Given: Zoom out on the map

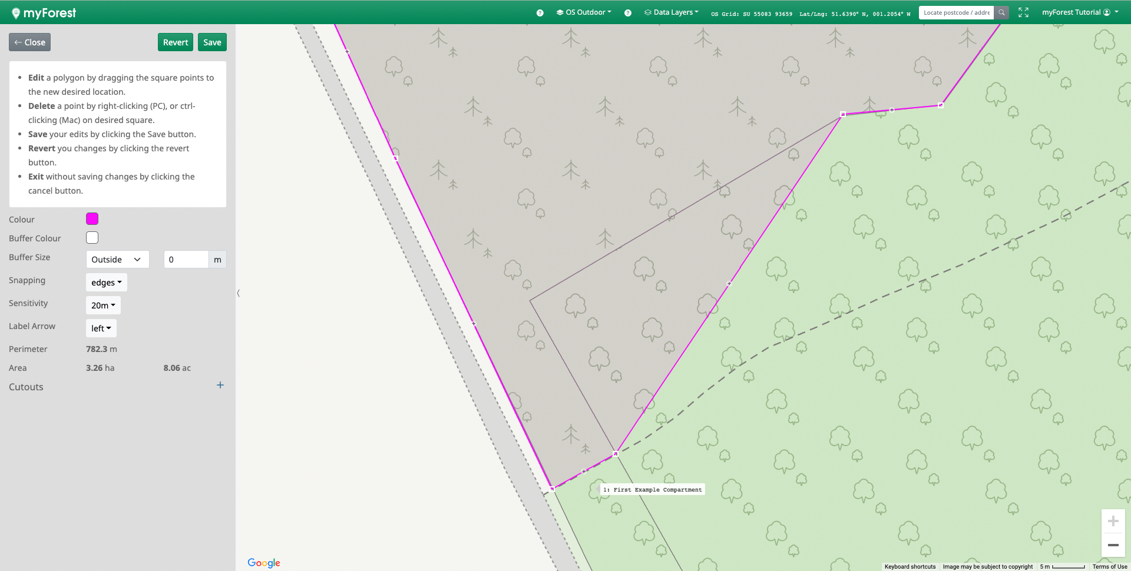Looking at the screenshot, I should point(1113,545).
